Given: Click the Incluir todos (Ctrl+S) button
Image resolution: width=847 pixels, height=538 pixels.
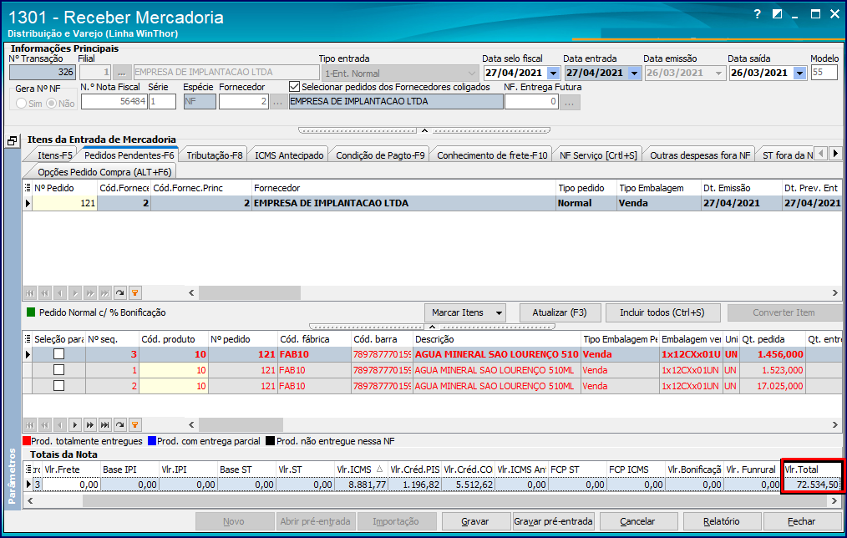Looking at the screenshot, I should [662, 312].
